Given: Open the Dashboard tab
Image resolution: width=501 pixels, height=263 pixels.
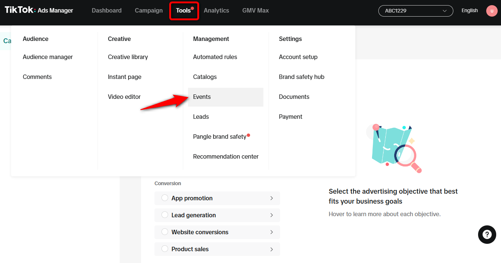Looking at the screenshot, I should click(x=106, y=10).
